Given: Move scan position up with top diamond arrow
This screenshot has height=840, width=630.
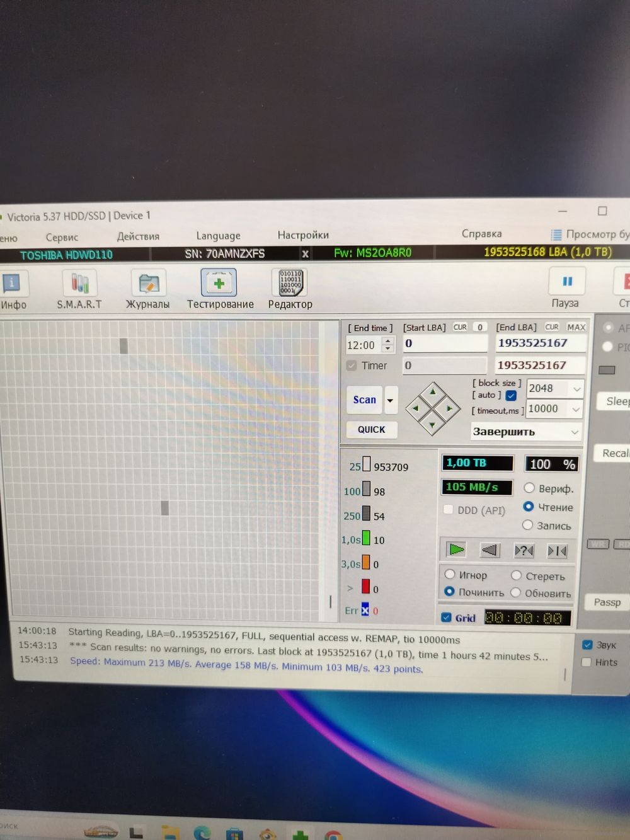Looking at the screenshot, I should (433, 393).
